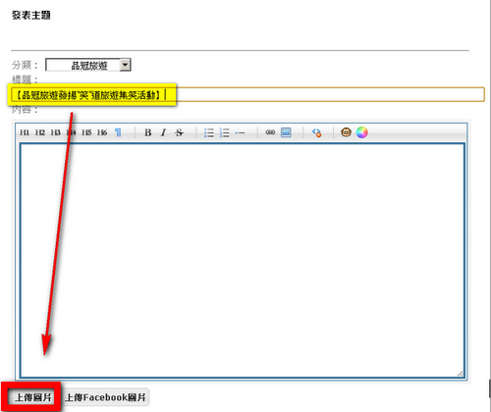Click inside the content text area
This screenshot has width=491, height=412.
click(x=242, y=261)
